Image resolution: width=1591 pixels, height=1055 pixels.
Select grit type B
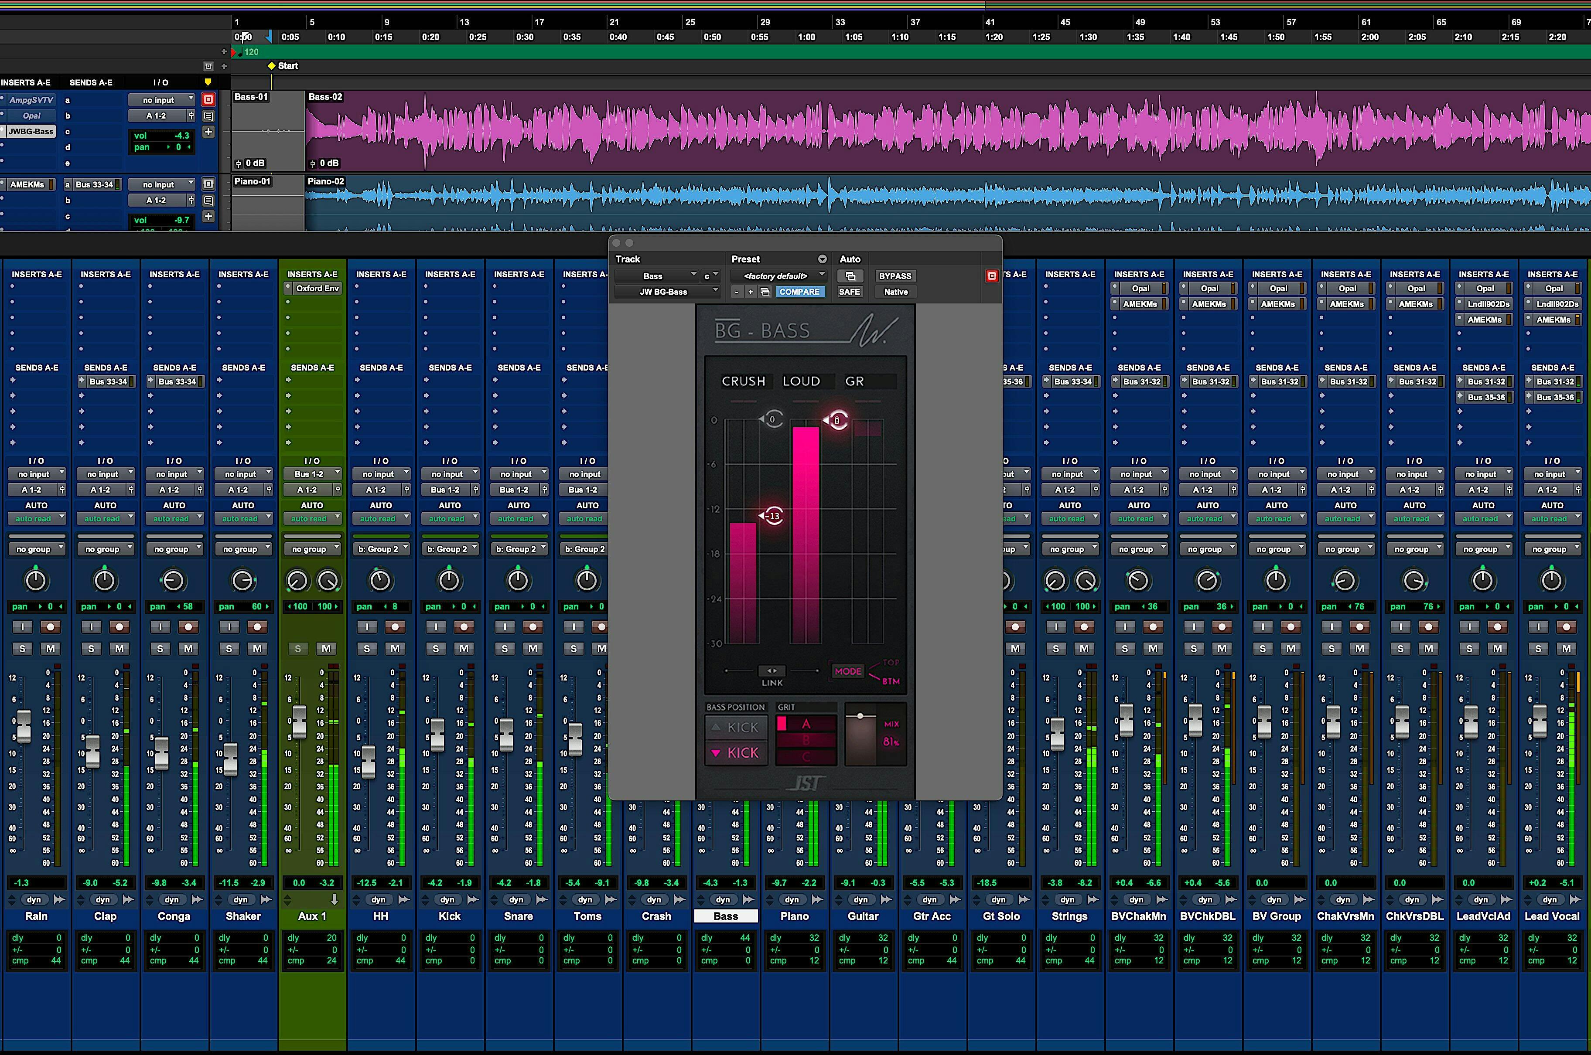806,740
